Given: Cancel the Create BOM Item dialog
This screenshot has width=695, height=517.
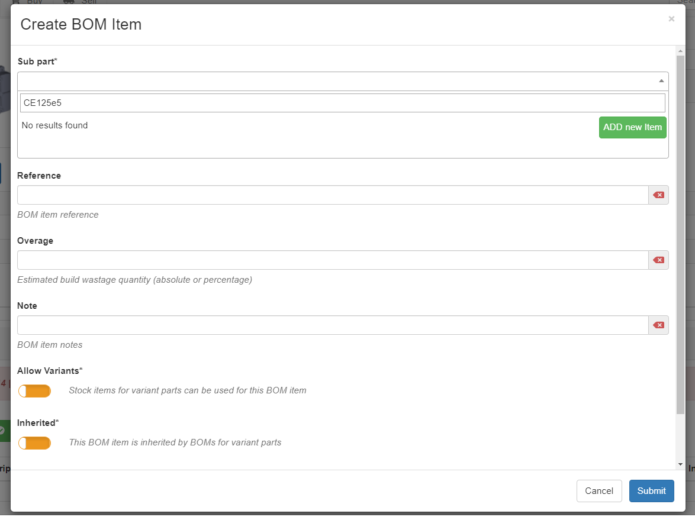Looking at the screenshot, I should (599, 490).
